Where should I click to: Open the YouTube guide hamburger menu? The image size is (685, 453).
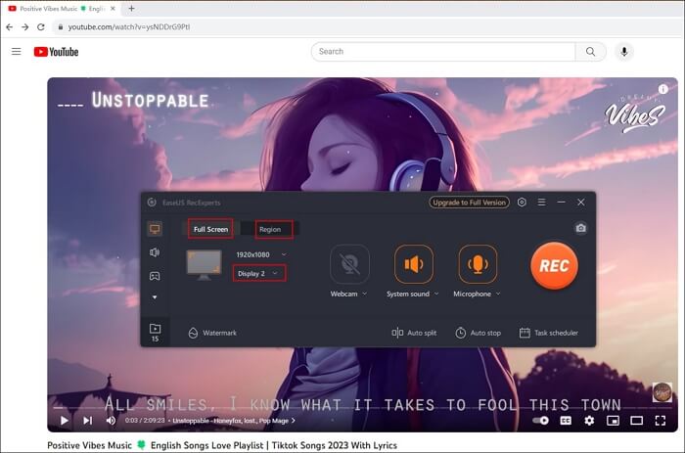coord(17,52)
